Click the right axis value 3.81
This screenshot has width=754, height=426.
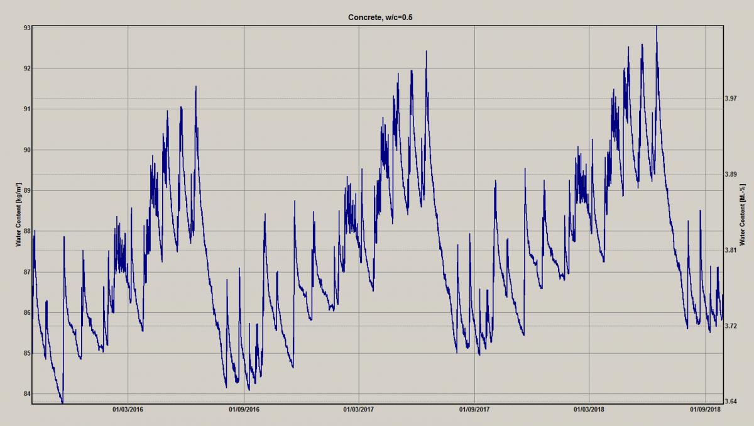click(x=731, y=250)
